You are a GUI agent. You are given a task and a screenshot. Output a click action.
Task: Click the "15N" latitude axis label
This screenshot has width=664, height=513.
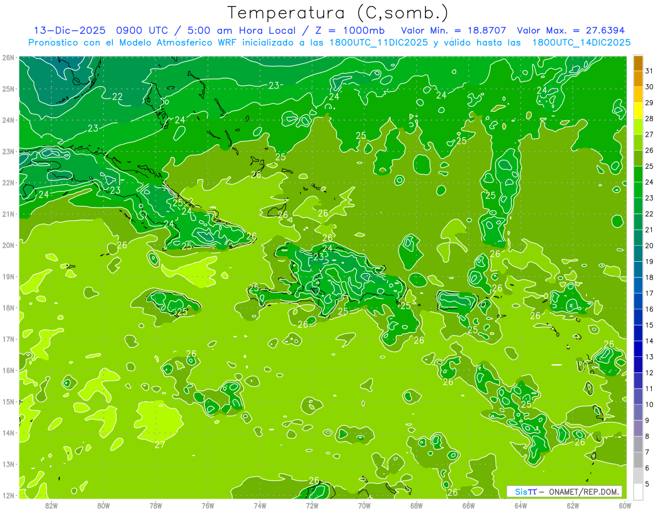(8, 402)
